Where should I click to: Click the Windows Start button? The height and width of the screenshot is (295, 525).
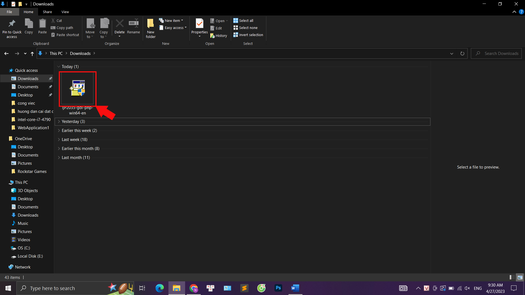click(8, 288)
